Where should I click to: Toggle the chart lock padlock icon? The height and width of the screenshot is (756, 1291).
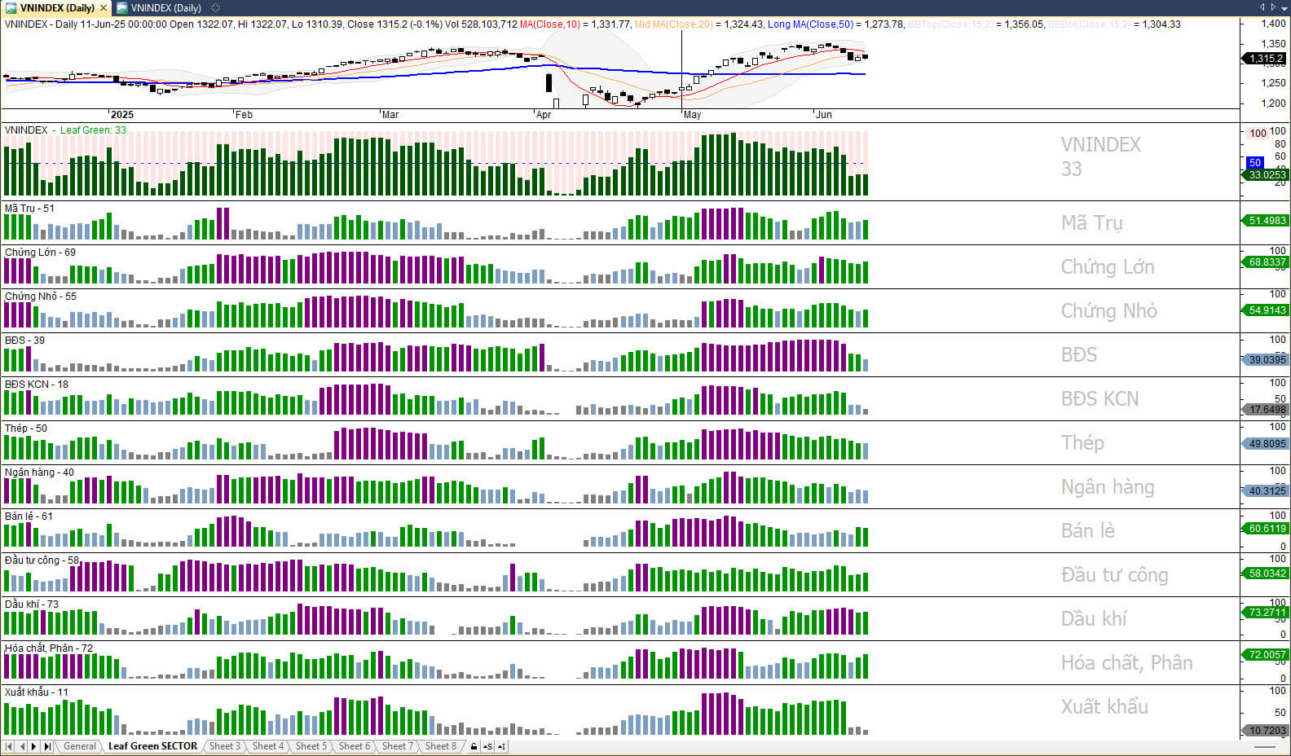[x=474, y=746]
